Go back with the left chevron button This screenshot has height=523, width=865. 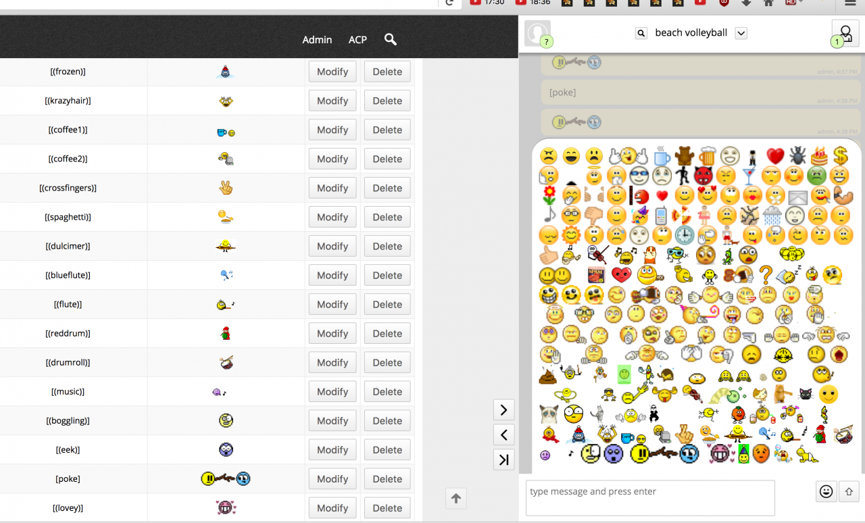pyautogui.click(x=503, y=434)
